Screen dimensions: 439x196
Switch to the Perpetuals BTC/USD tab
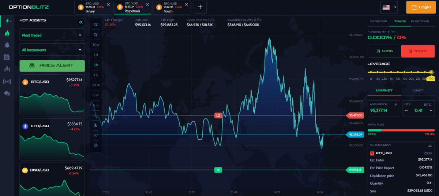pyautogui.click(x=132, y=7)
